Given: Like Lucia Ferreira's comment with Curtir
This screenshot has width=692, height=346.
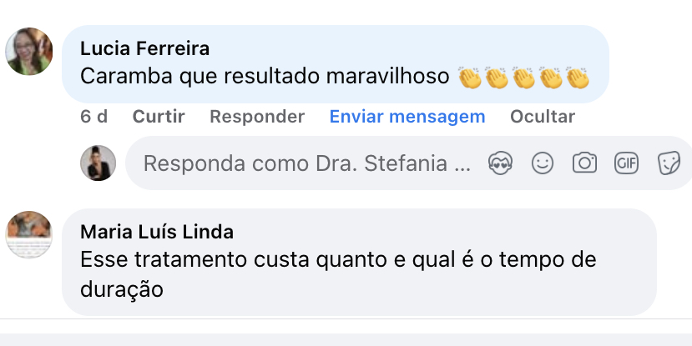Looking at the screenshot, I should click(159, 117).
